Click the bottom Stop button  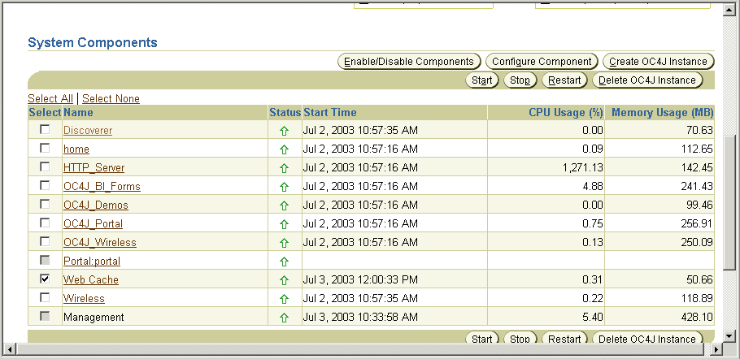tap(520, 338)
